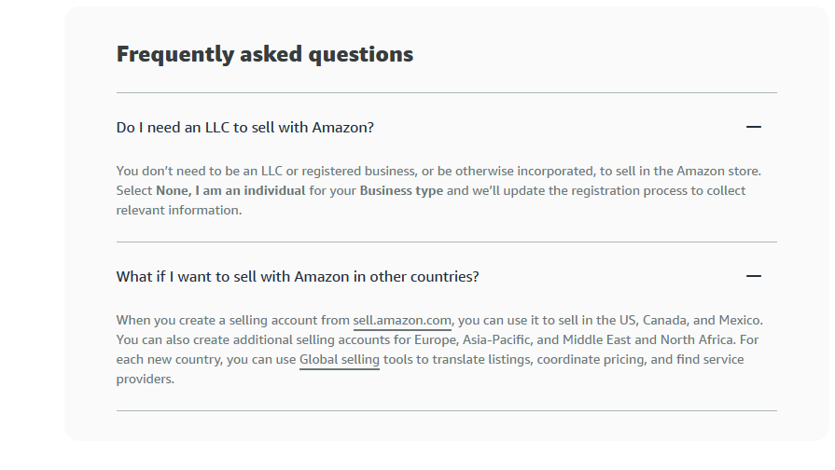Click 'You don't need to be an LLC' sentence
This screenshot has width=835, height=470.
coord(199,172)
